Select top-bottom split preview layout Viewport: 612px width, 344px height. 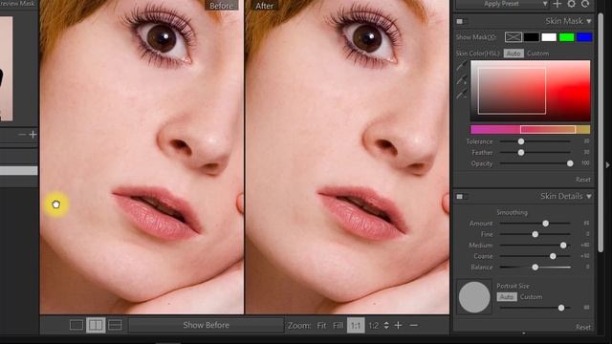[115, 325]
